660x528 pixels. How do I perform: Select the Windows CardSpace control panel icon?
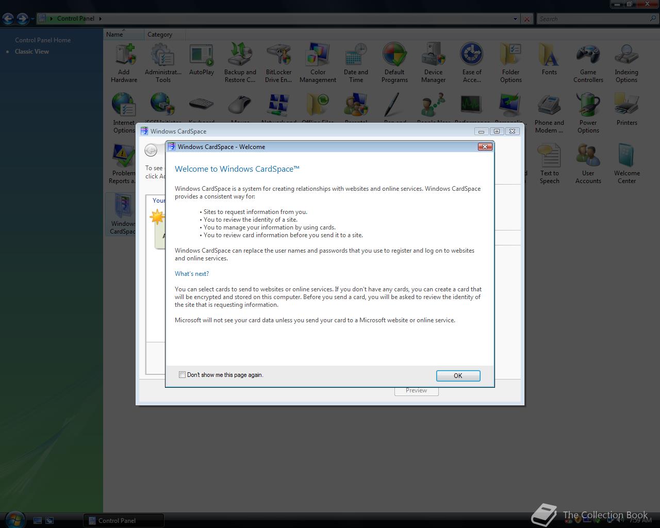[122, 214]
